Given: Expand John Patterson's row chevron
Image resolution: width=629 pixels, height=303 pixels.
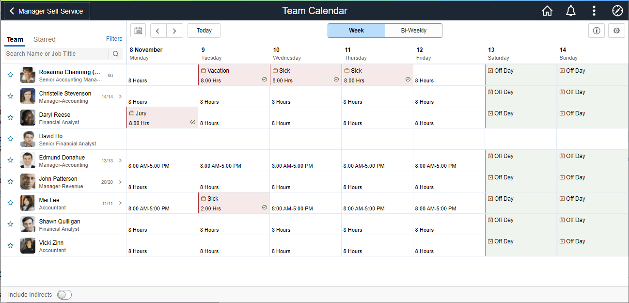Looking at the screenshot, I should click(x=121, y=181).
